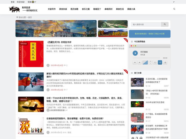The height and width of the screenshot is (139, 186).
Task: Click the top-bar menu lines icon
Action: tap(174, 2)
